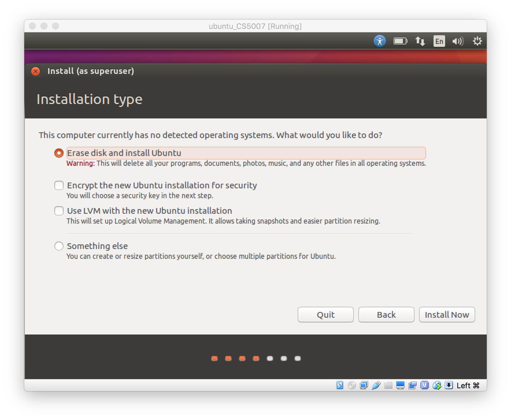This screenshot has height=420, width=511.
Task: Click the Quit button
Action: tap(326, 315)
